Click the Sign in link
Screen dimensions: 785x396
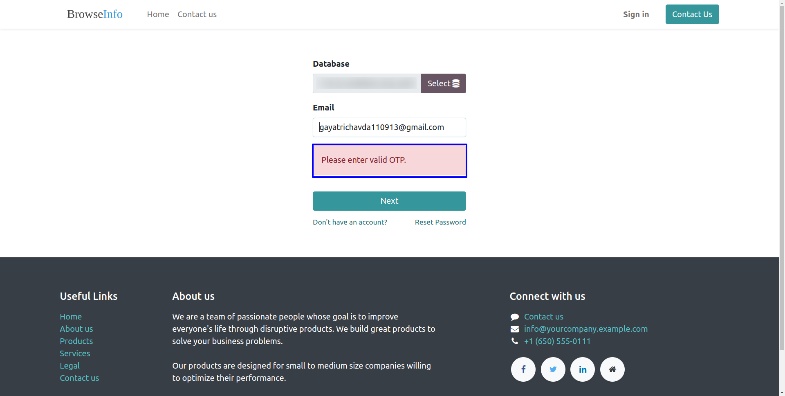click(x=636, y=14)
